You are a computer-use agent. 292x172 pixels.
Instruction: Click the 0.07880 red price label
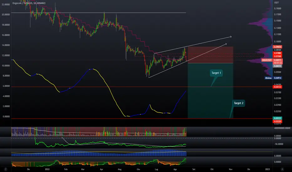tap(278, 53)
